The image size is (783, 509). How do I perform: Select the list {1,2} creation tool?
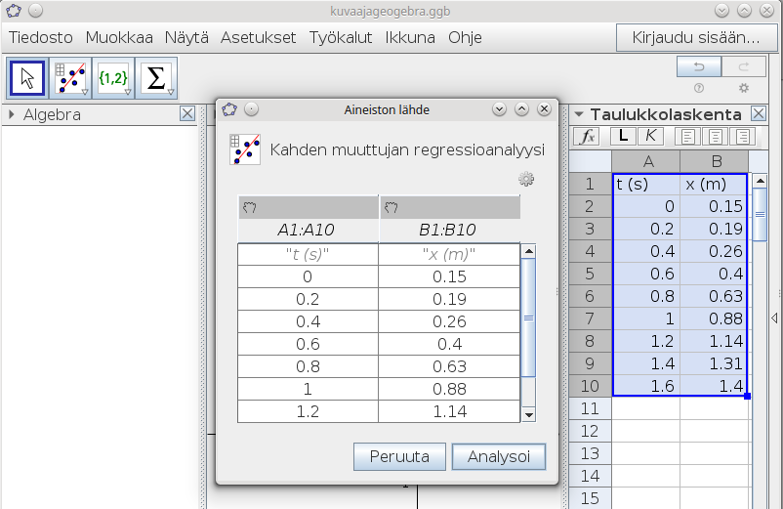[x=113, y=77]
